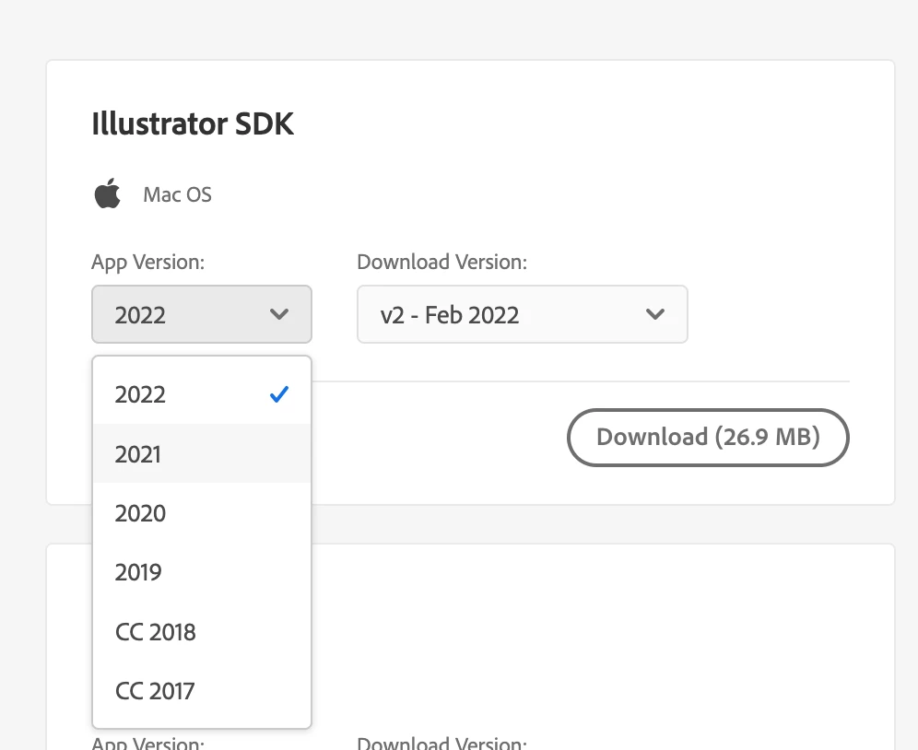This screenshot has height=750, width=918.
Task: Choose 2021 in the App Version list
Action: click(x=202, y=453)
